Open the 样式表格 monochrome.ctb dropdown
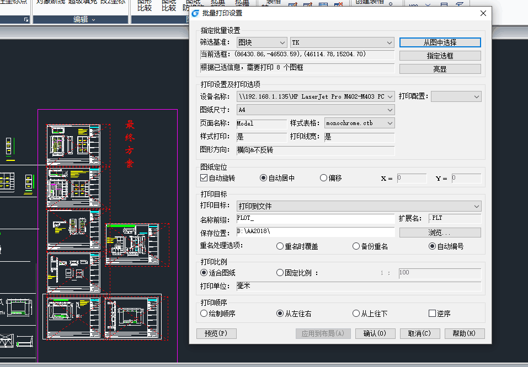The height and width of the screenshot is (367, 528). click(x=359, y=123)
